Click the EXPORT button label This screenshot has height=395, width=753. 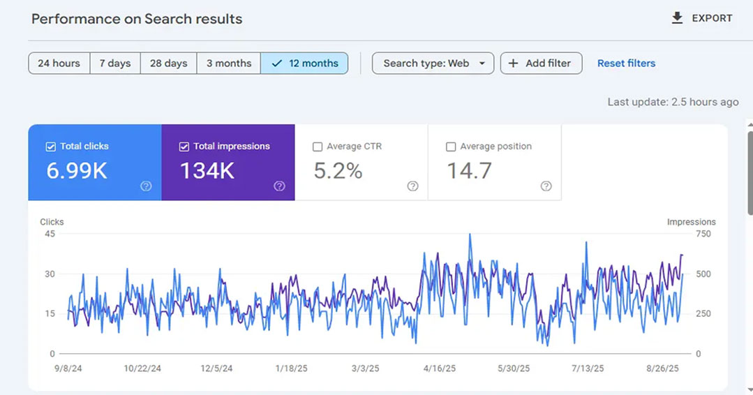pos(713,18)
